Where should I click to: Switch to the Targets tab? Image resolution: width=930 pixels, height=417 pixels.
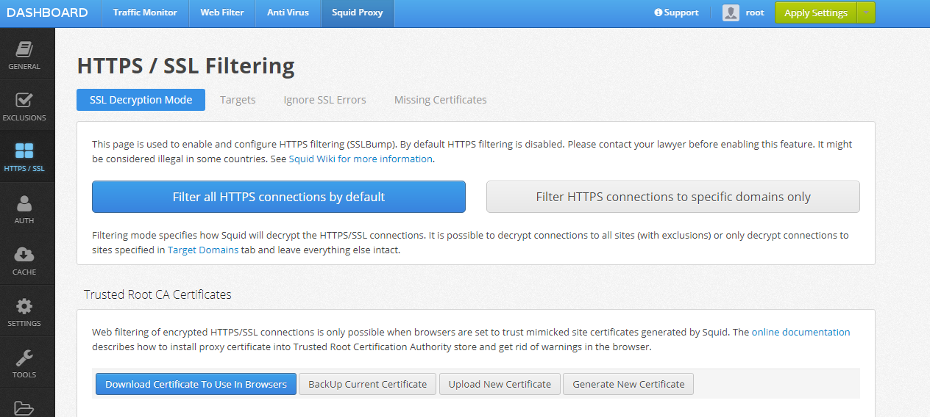tap(238, 100)
